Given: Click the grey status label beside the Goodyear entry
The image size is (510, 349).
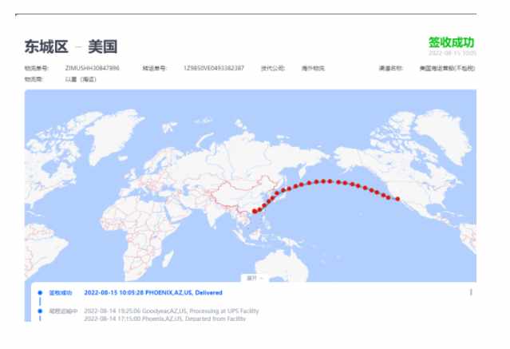Looking at the screenshot, I should tap(63, 311).
